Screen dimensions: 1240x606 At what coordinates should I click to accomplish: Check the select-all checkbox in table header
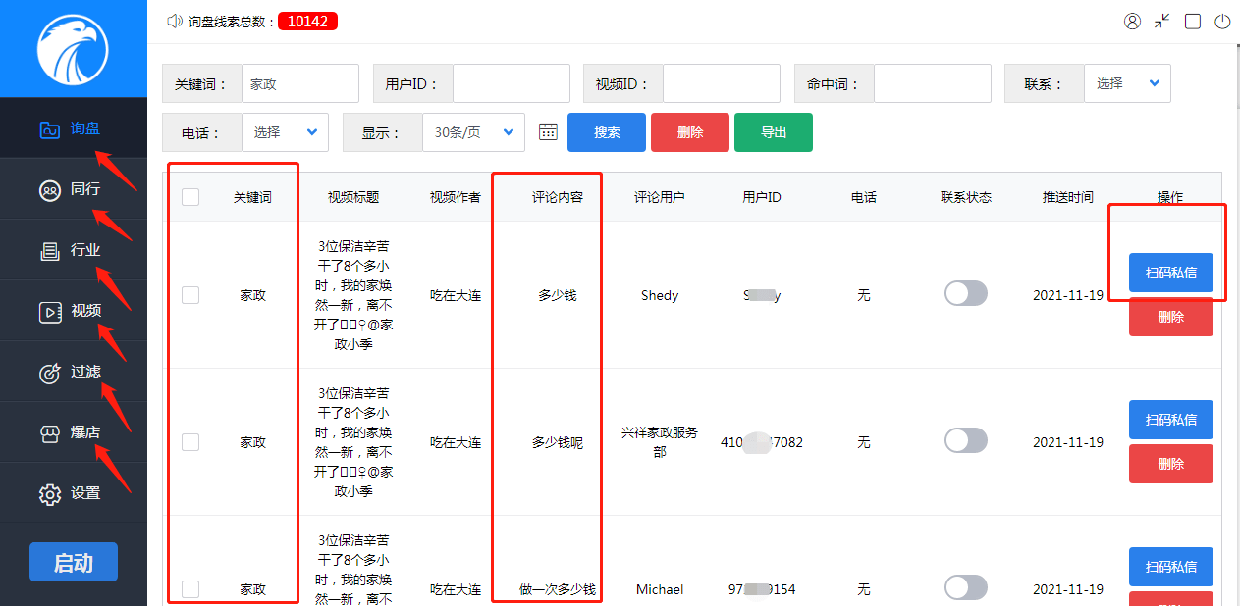(x=190, y=197)
